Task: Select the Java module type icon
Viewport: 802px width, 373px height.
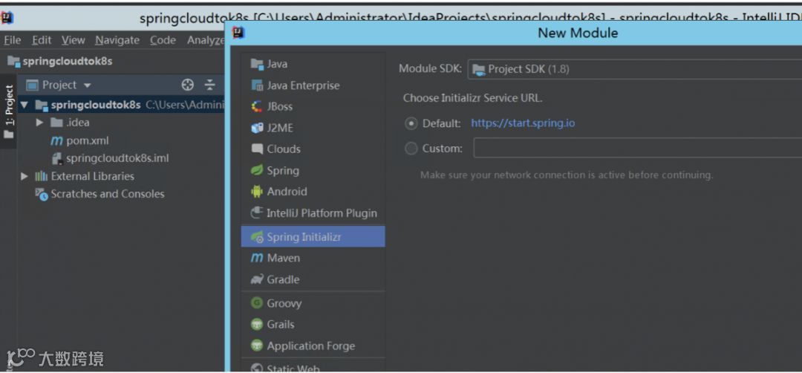Action: [256, 64]
